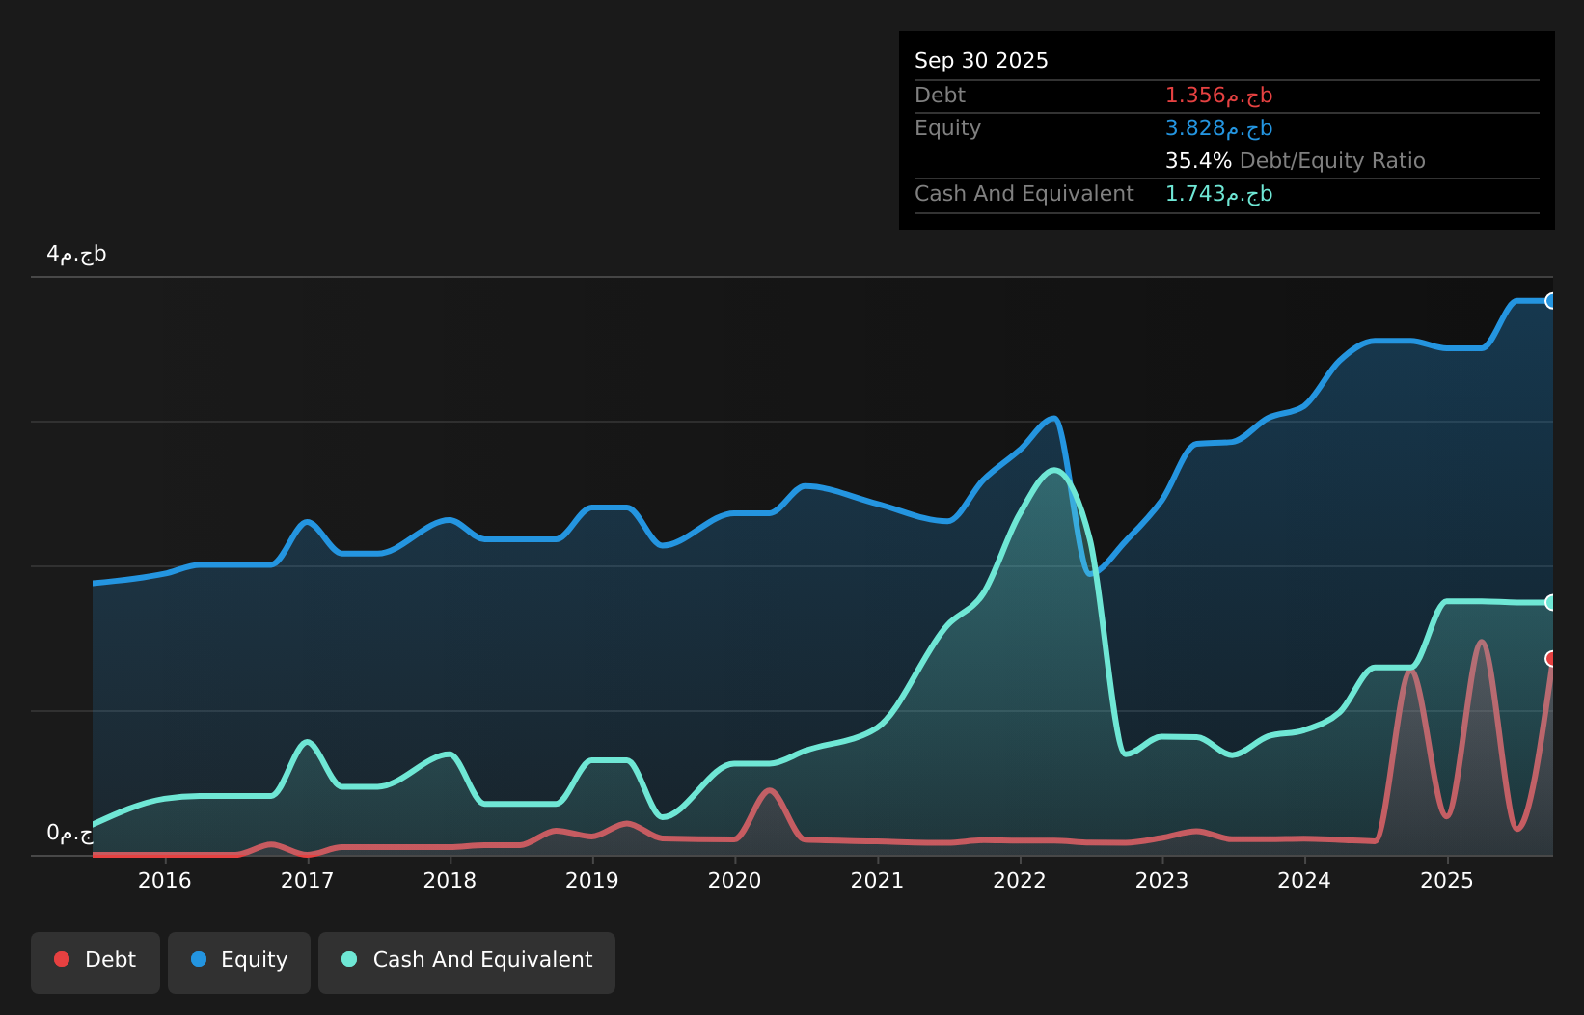
Task: Click the blue Equity endpoint marker
Action: [x=1551, y=301]
